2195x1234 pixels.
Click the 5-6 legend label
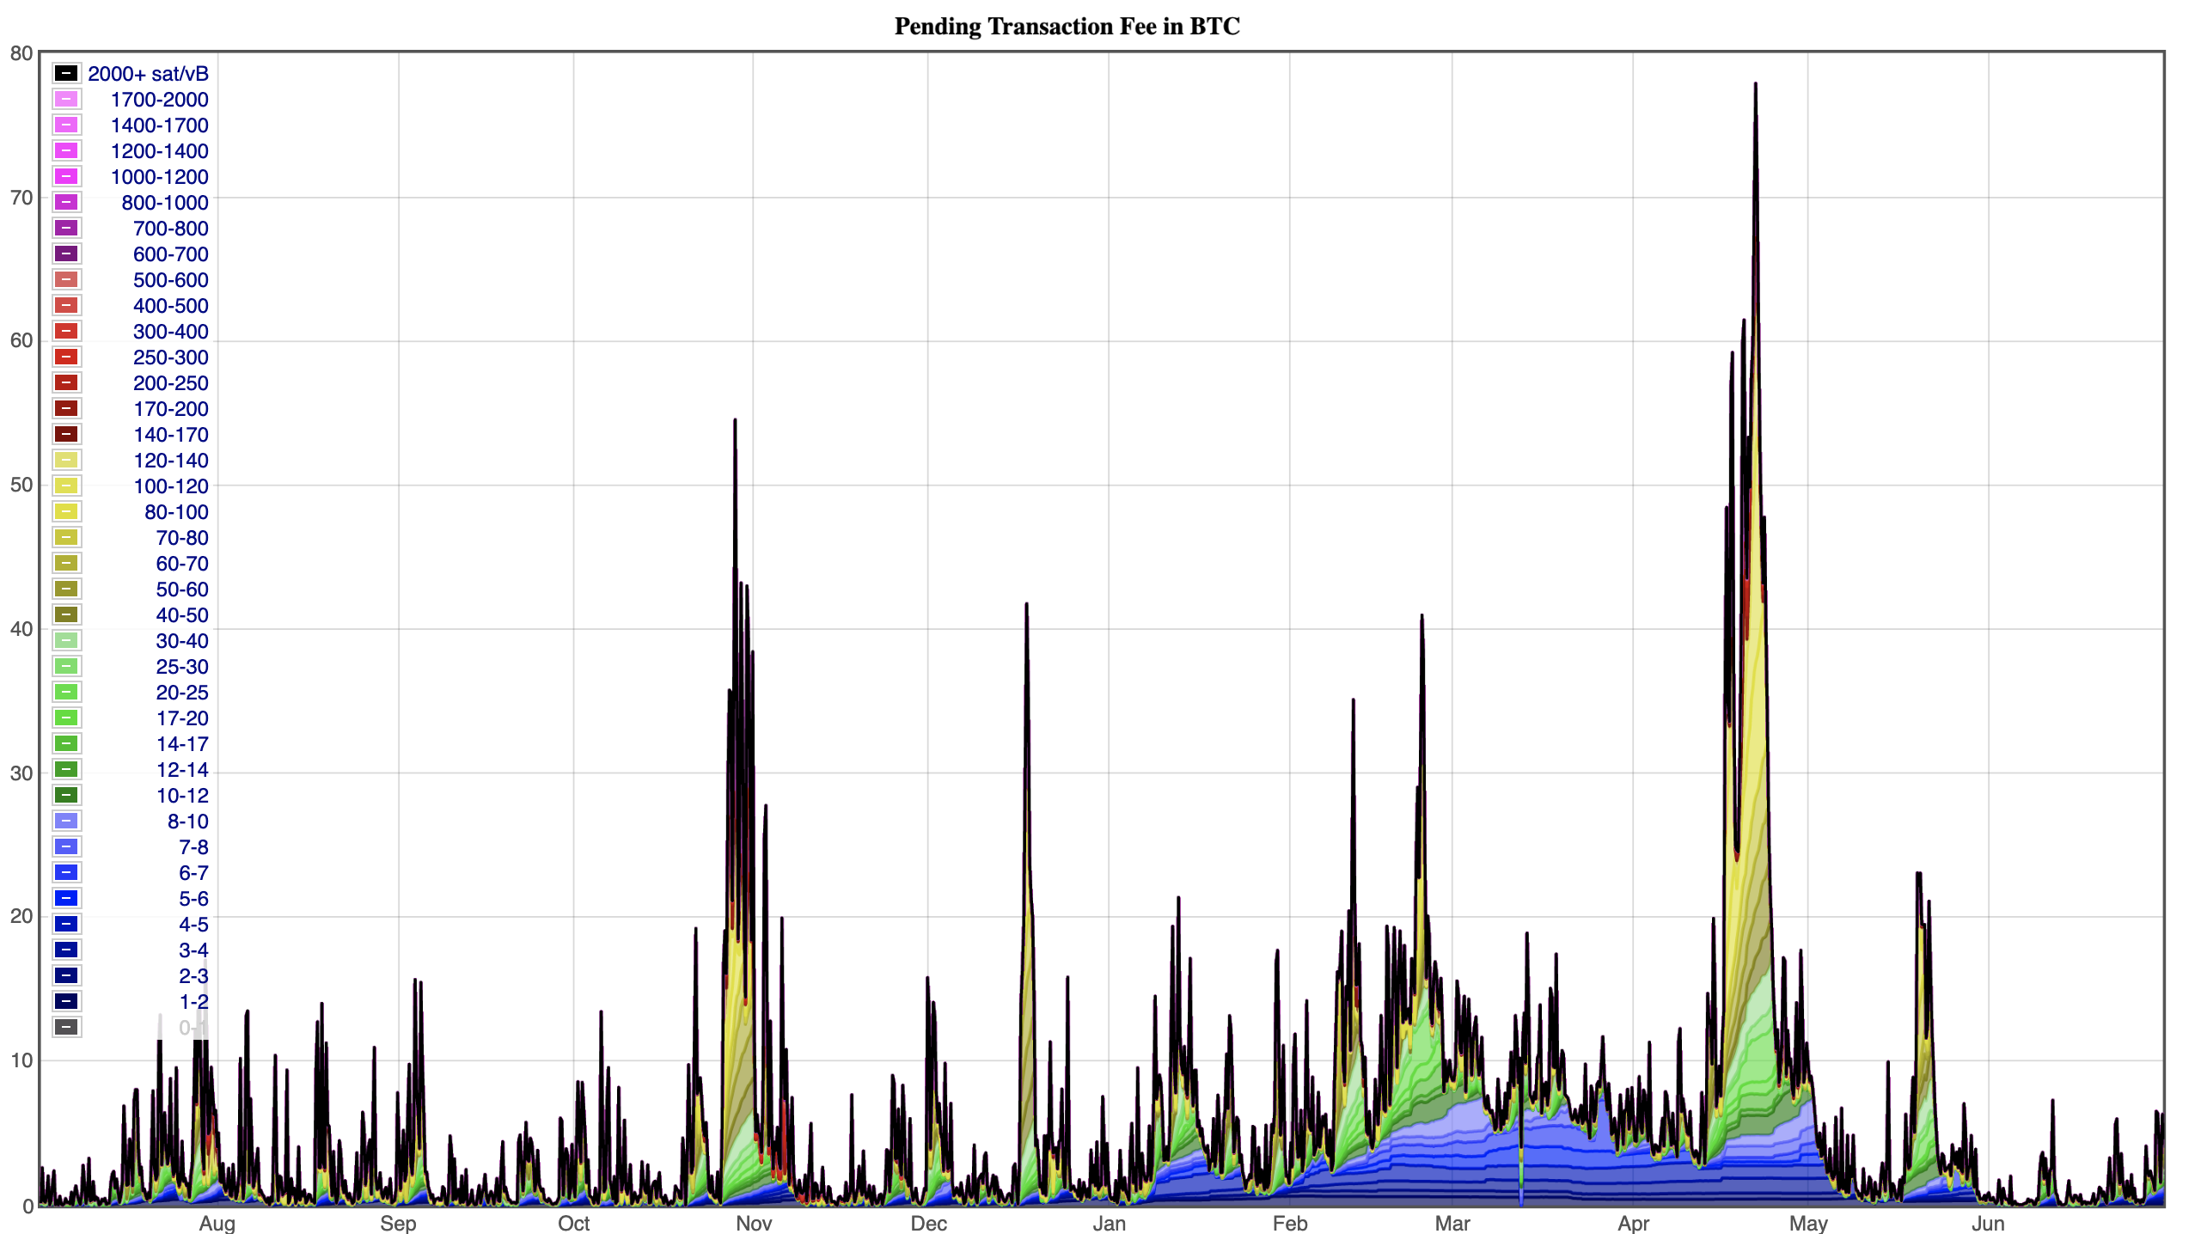tap(193, 899)
